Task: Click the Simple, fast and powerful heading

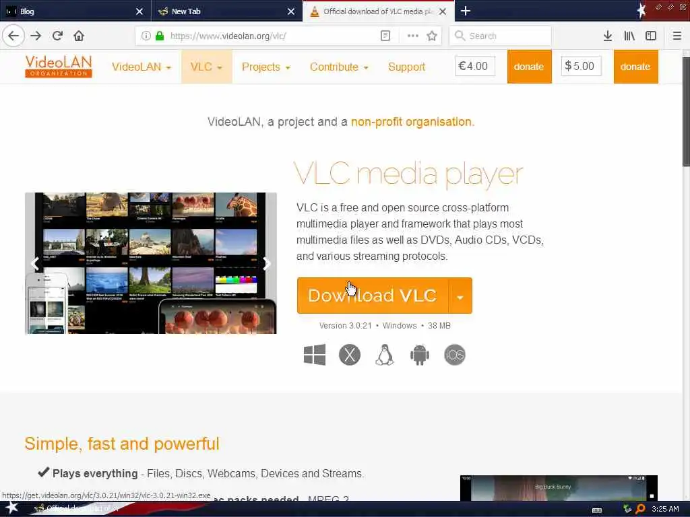Action: tap(122, 444)
